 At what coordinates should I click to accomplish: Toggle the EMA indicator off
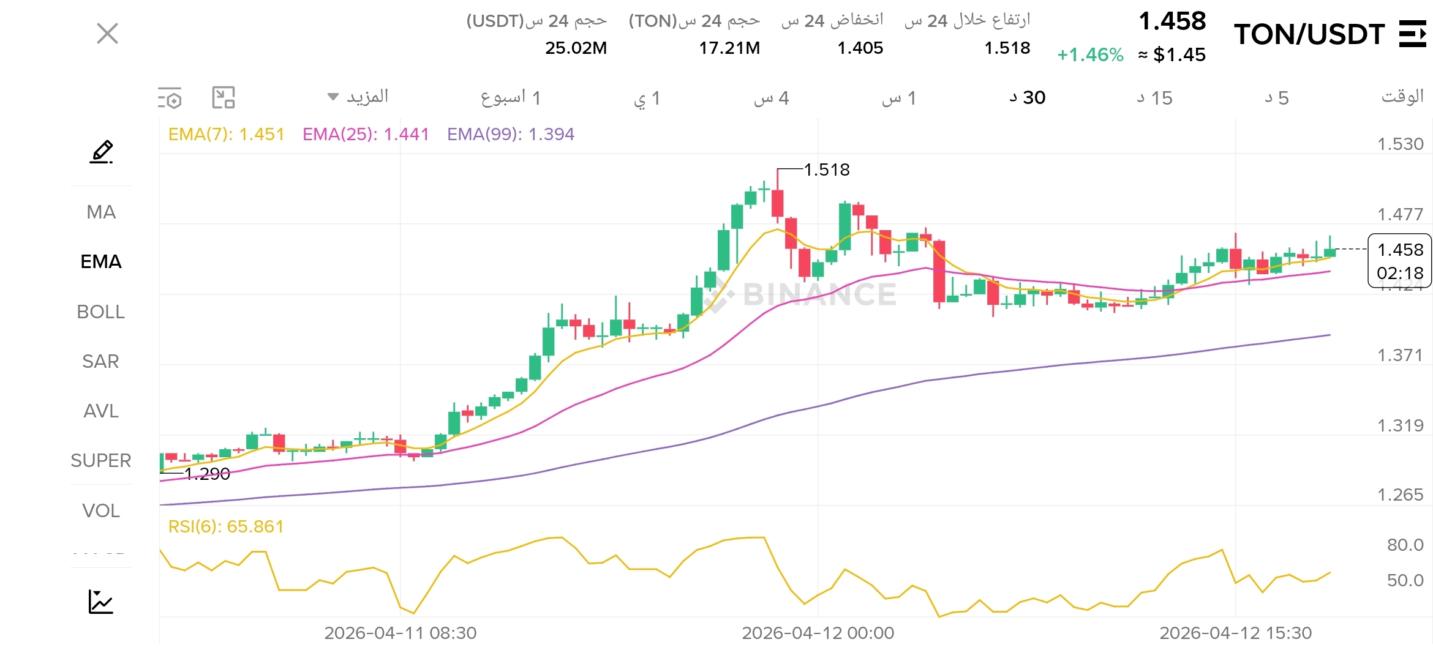[101, 261]
